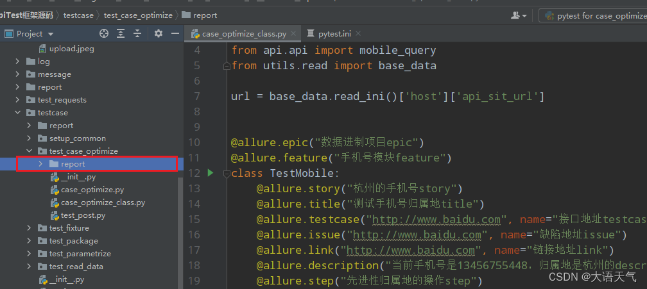Click the Collapse All icon in Project panel
The width and height of the screenshot is (647, 289).
click(137, 34)
